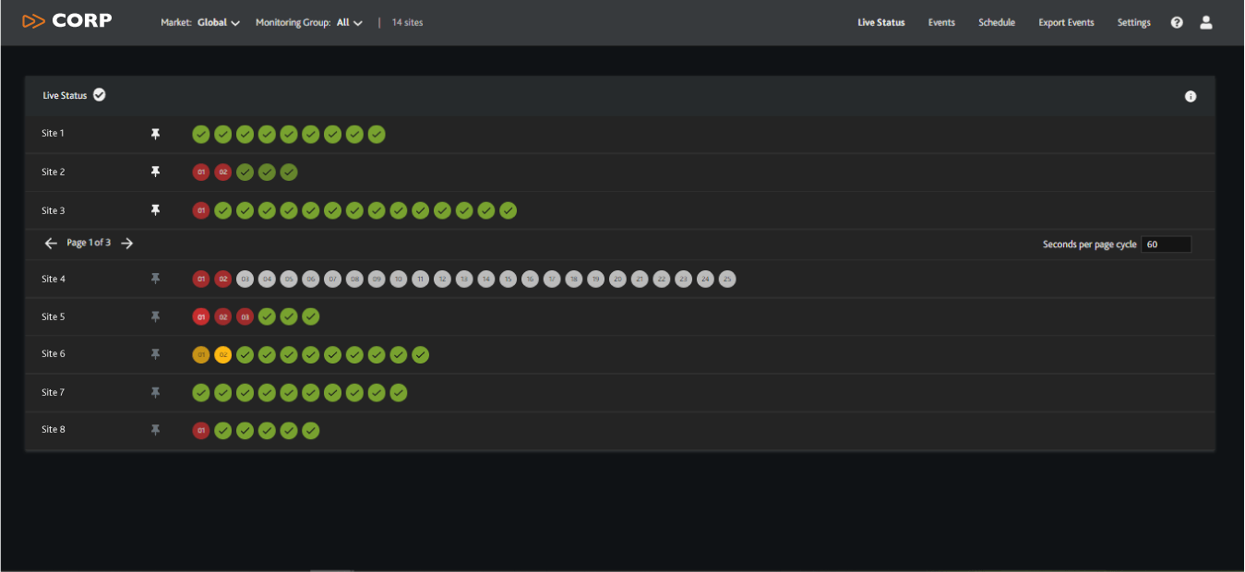Click the Site 4 row label

pyautogui.click(x=54, y=279)
